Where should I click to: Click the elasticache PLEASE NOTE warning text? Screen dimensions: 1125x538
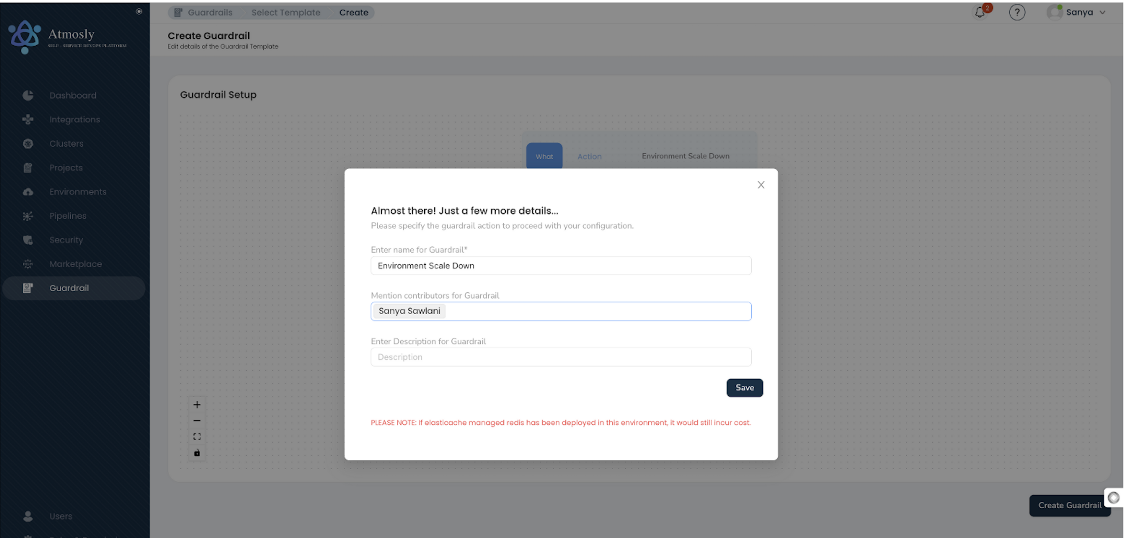(561, 422)
